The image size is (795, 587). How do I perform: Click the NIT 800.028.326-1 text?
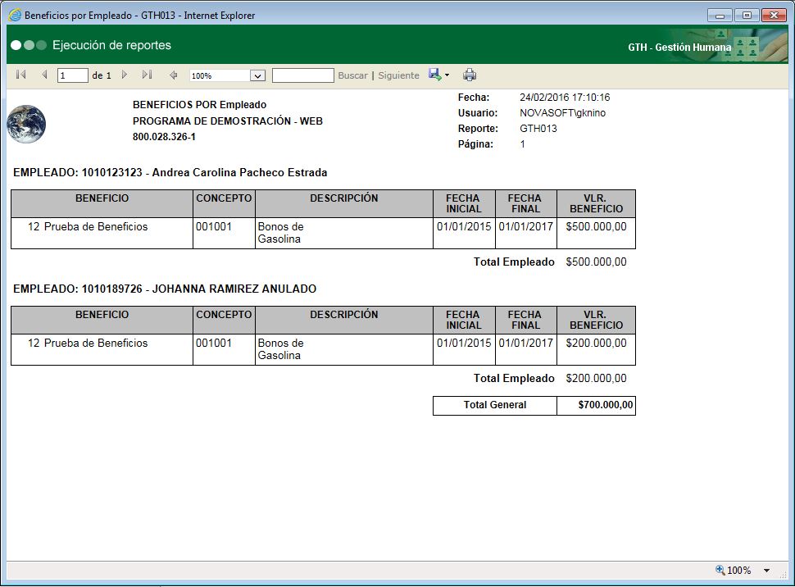[164, 136]
